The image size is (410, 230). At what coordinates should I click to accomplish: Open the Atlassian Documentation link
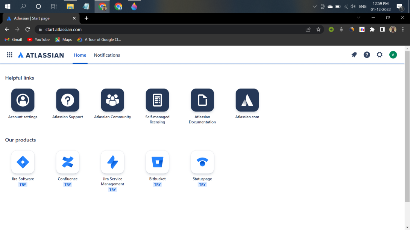tap(202, 100)
